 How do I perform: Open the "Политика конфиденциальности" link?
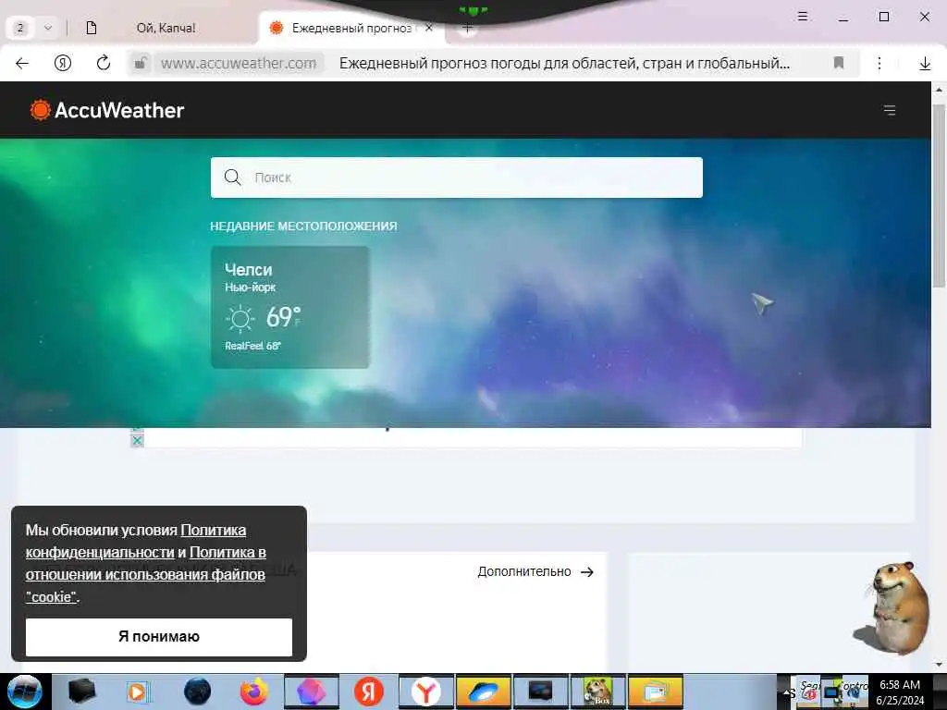click(136, 541)
